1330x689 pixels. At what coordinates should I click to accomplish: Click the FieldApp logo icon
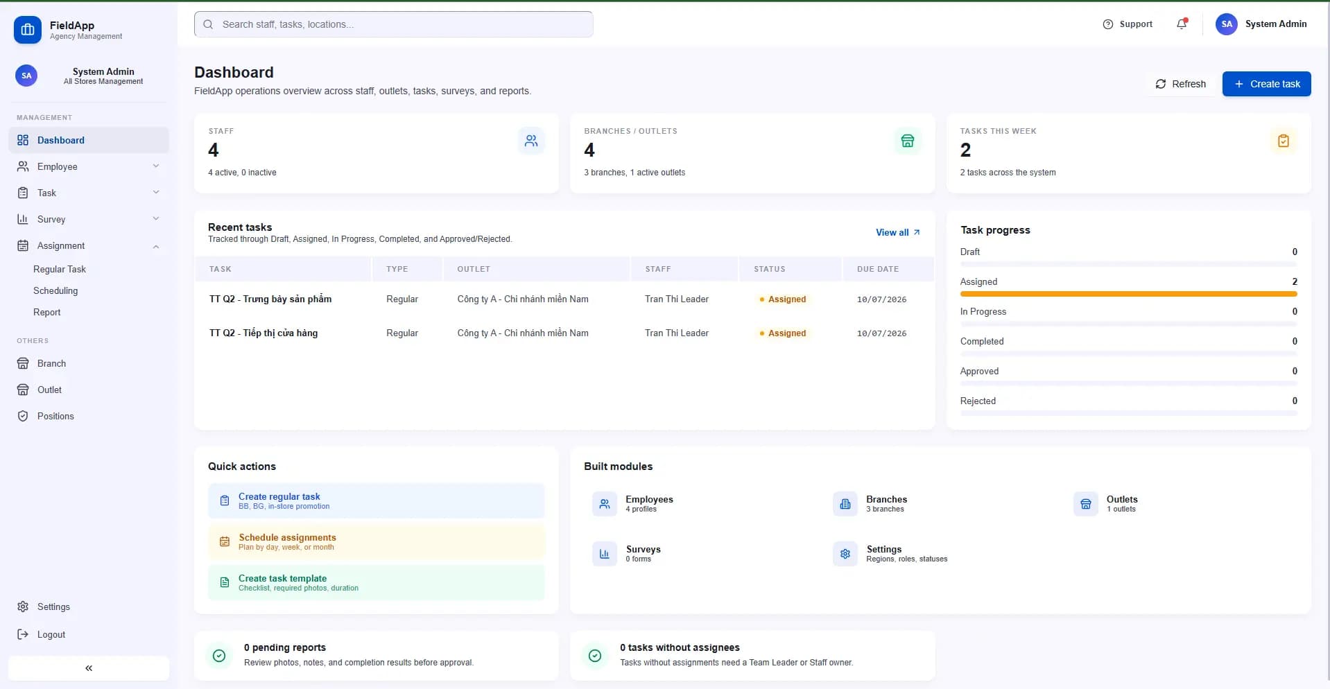(x=28, y=30)
